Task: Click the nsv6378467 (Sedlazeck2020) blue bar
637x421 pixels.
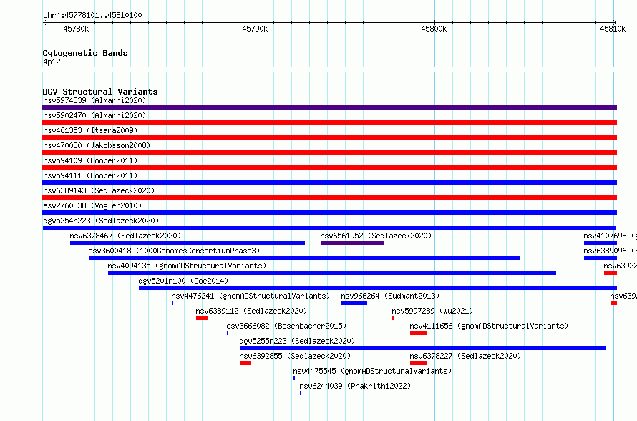Action: [x=188, y=243]
